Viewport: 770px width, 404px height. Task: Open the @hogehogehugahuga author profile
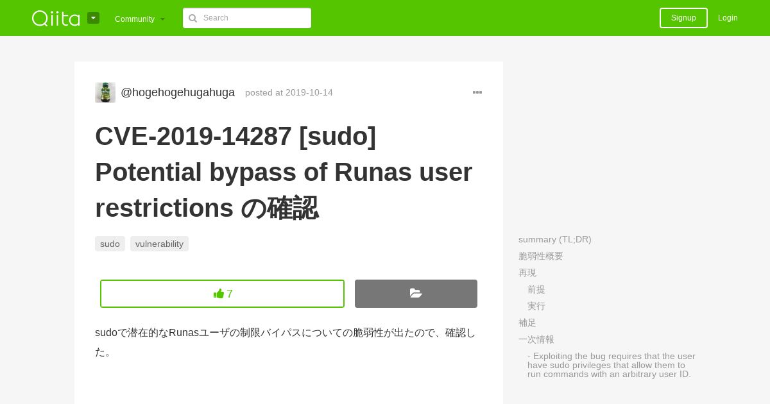178,92
